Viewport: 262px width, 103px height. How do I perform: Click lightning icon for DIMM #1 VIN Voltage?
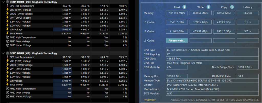click(7, 30)
